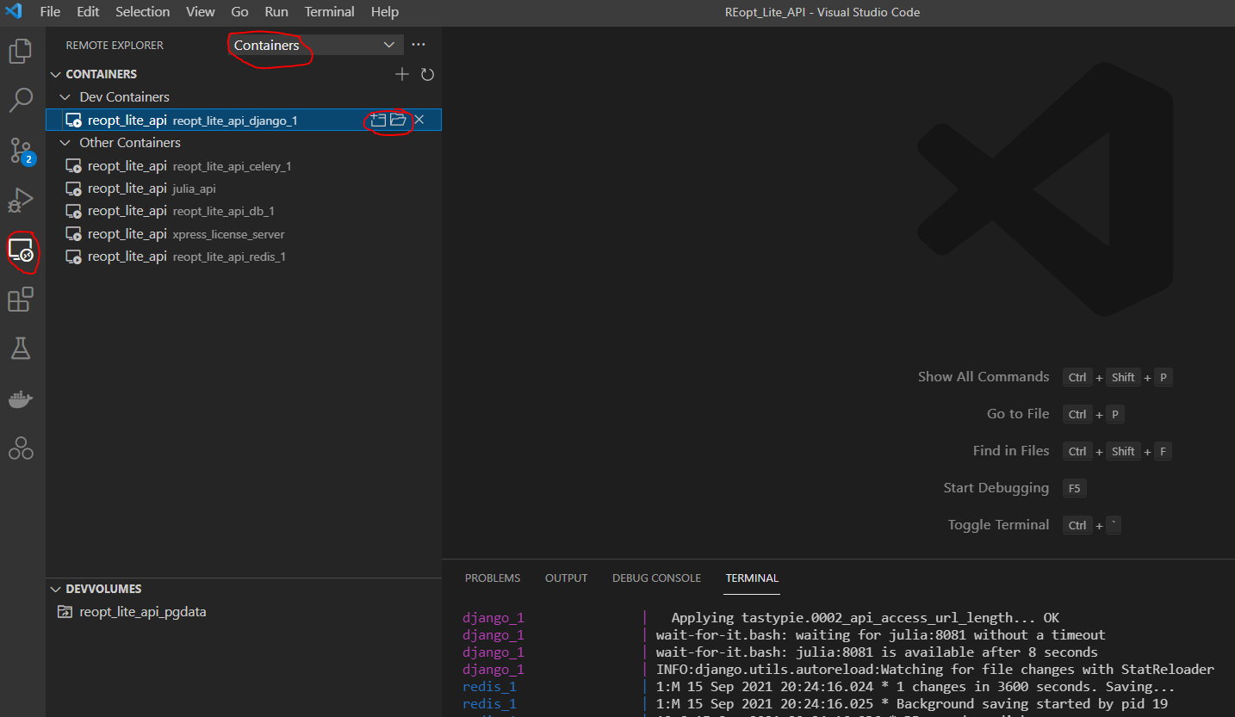Remove the reopt_lite_api_django_1 container

[419, 120]
